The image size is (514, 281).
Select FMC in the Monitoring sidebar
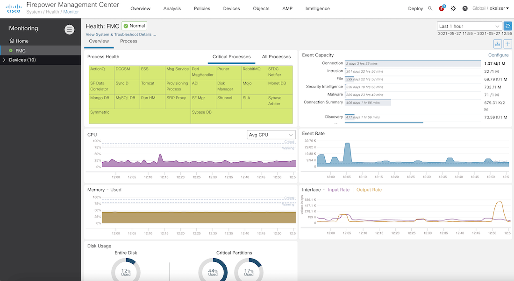coord(40,51)
